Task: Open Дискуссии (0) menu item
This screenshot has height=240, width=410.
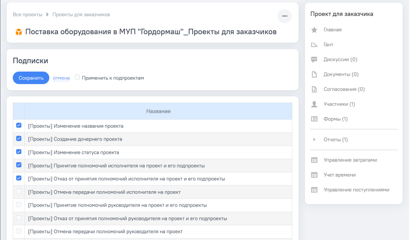Action: pos(340,60)
